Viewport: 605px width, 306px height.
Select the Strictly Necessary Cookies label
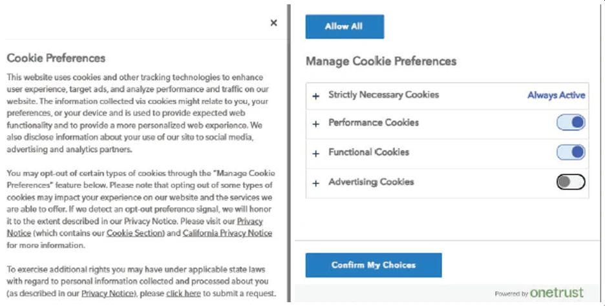[383, 95]
